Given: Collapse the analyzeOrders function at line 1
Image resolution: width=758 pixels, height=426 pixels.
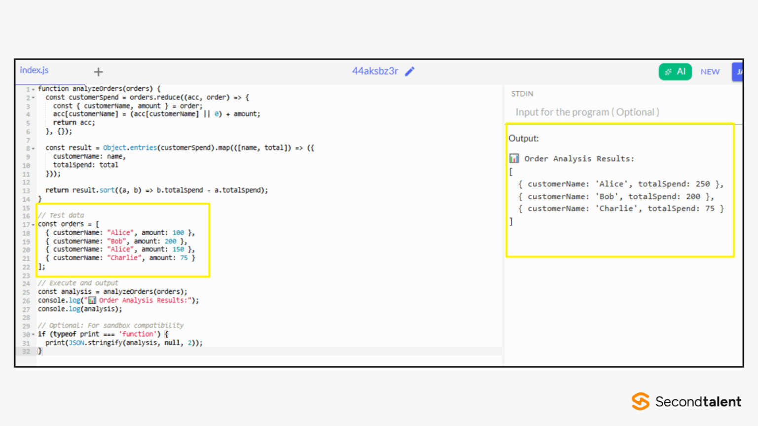Looking at the screenshot, I should pyautogui.click(x=33, y=89).
